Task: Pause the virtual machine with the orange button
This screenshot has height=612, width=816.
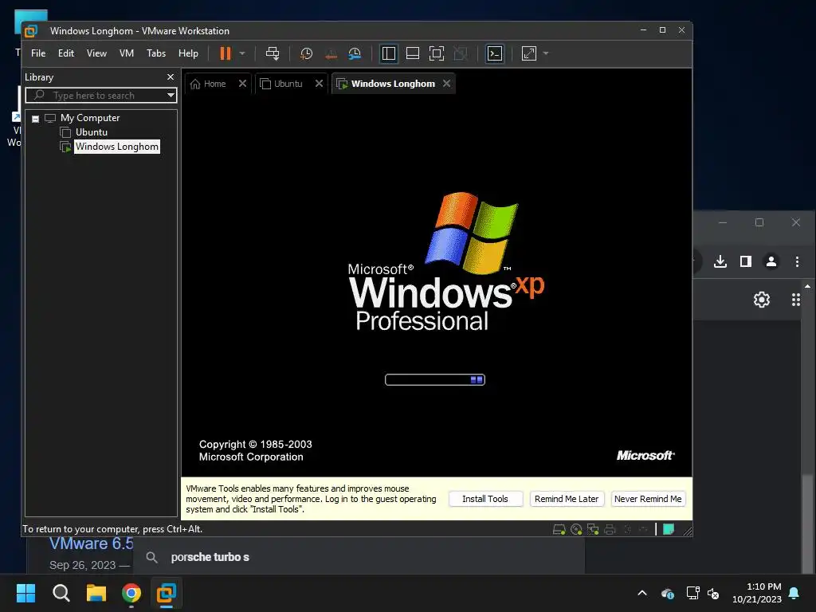Action: (x=226, y=53)
